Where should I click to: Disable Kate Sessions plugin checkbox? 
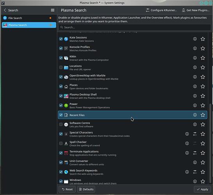click(x=61, y=39)
